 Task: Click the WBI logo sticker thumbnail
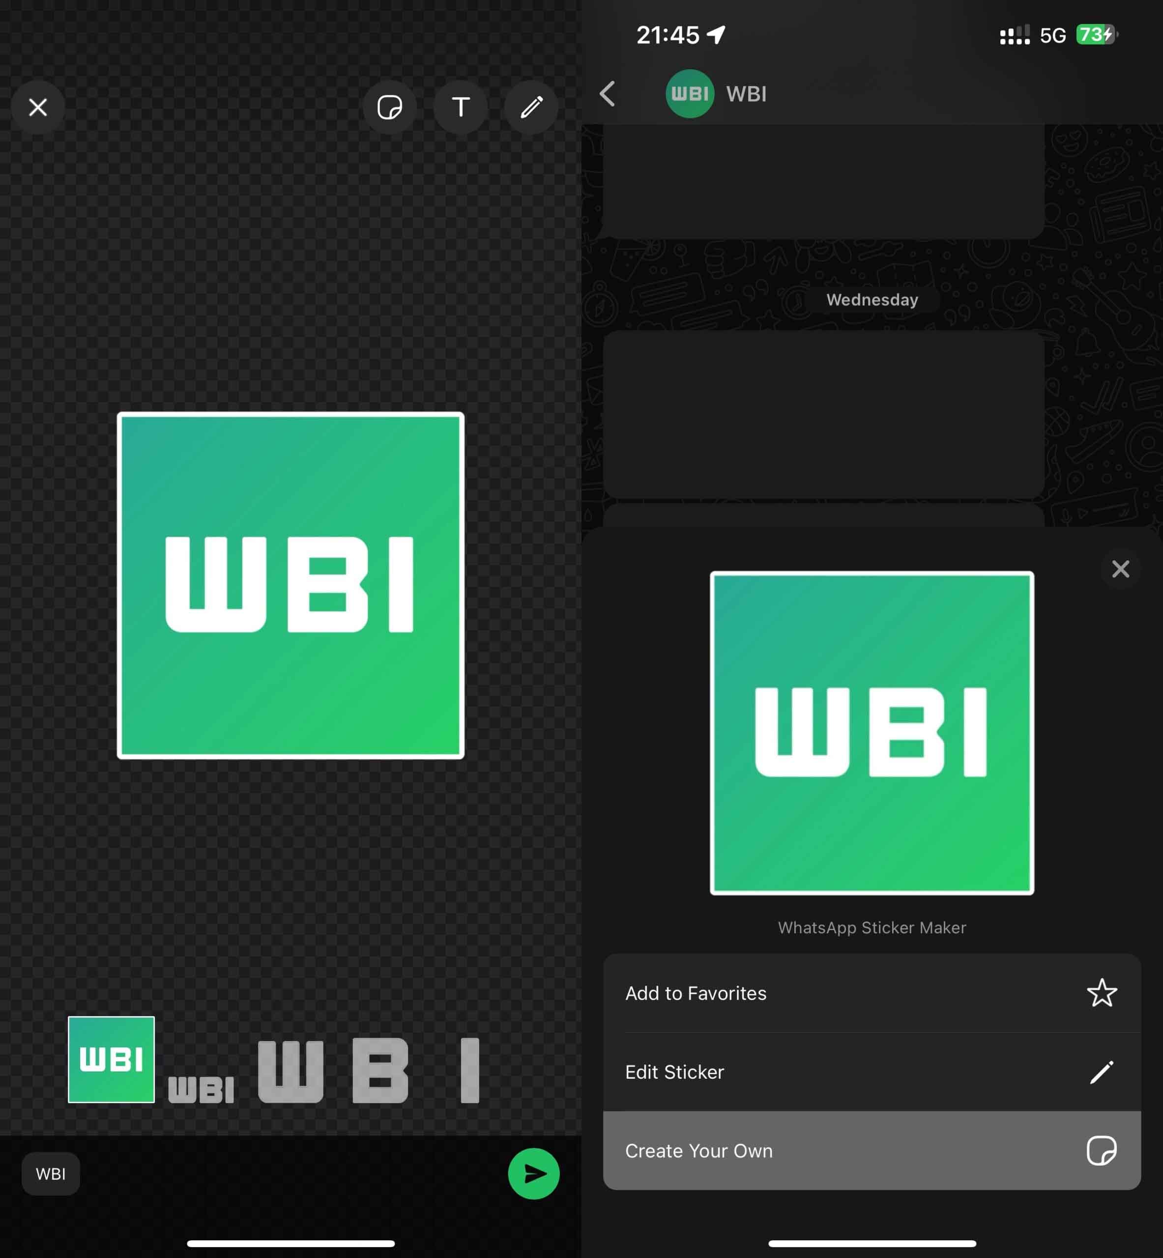[x=112, y=1059]
